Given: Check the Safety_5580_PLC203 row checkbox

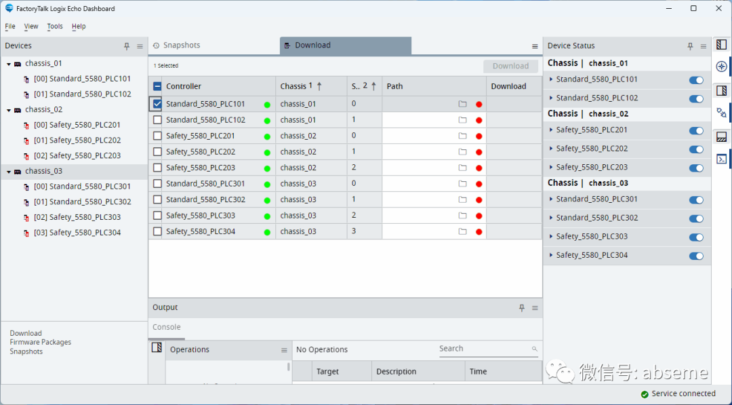Looking at the screenshot, I should [157, 168].
